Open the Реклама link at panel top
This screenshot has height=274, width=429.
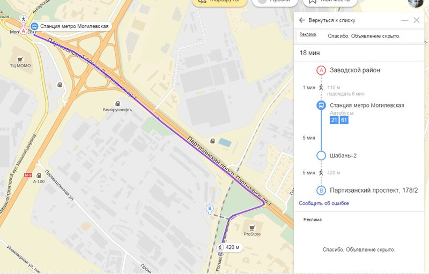308,34
